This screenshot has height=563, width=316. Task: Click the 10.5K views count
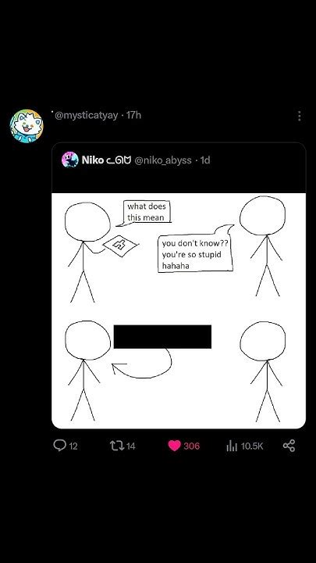tap(252, 446)
